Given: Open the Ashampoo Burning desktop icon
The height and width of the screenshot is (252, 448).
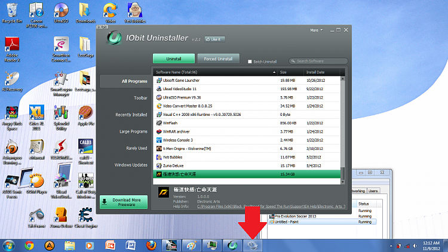Looking at the screenshot, I should [x=12, y=152].
